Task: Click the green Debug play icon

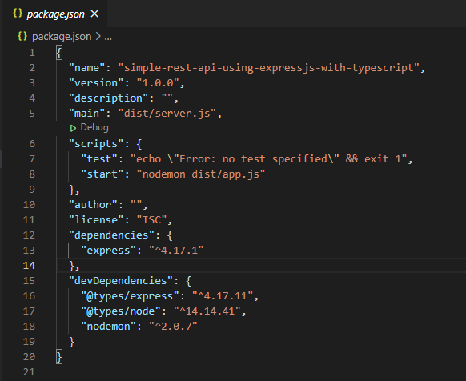Action: coord(73,128)
